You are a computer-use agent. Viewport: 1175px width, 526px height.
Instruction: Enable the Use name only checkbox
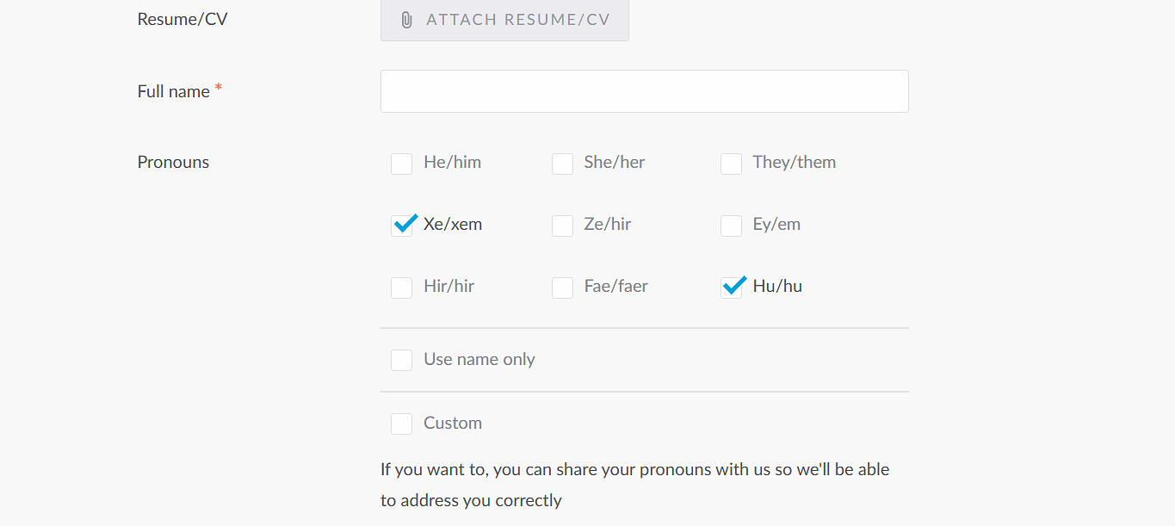tap(401, 360)
